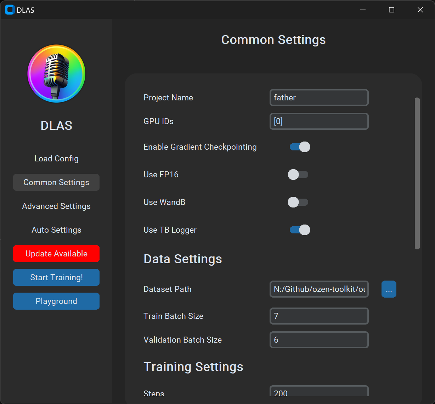Click the DLAS title bar app icon

[x=10, y=10]
